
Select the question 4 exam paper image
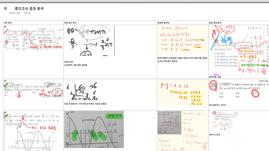click(x=33, y=39)
